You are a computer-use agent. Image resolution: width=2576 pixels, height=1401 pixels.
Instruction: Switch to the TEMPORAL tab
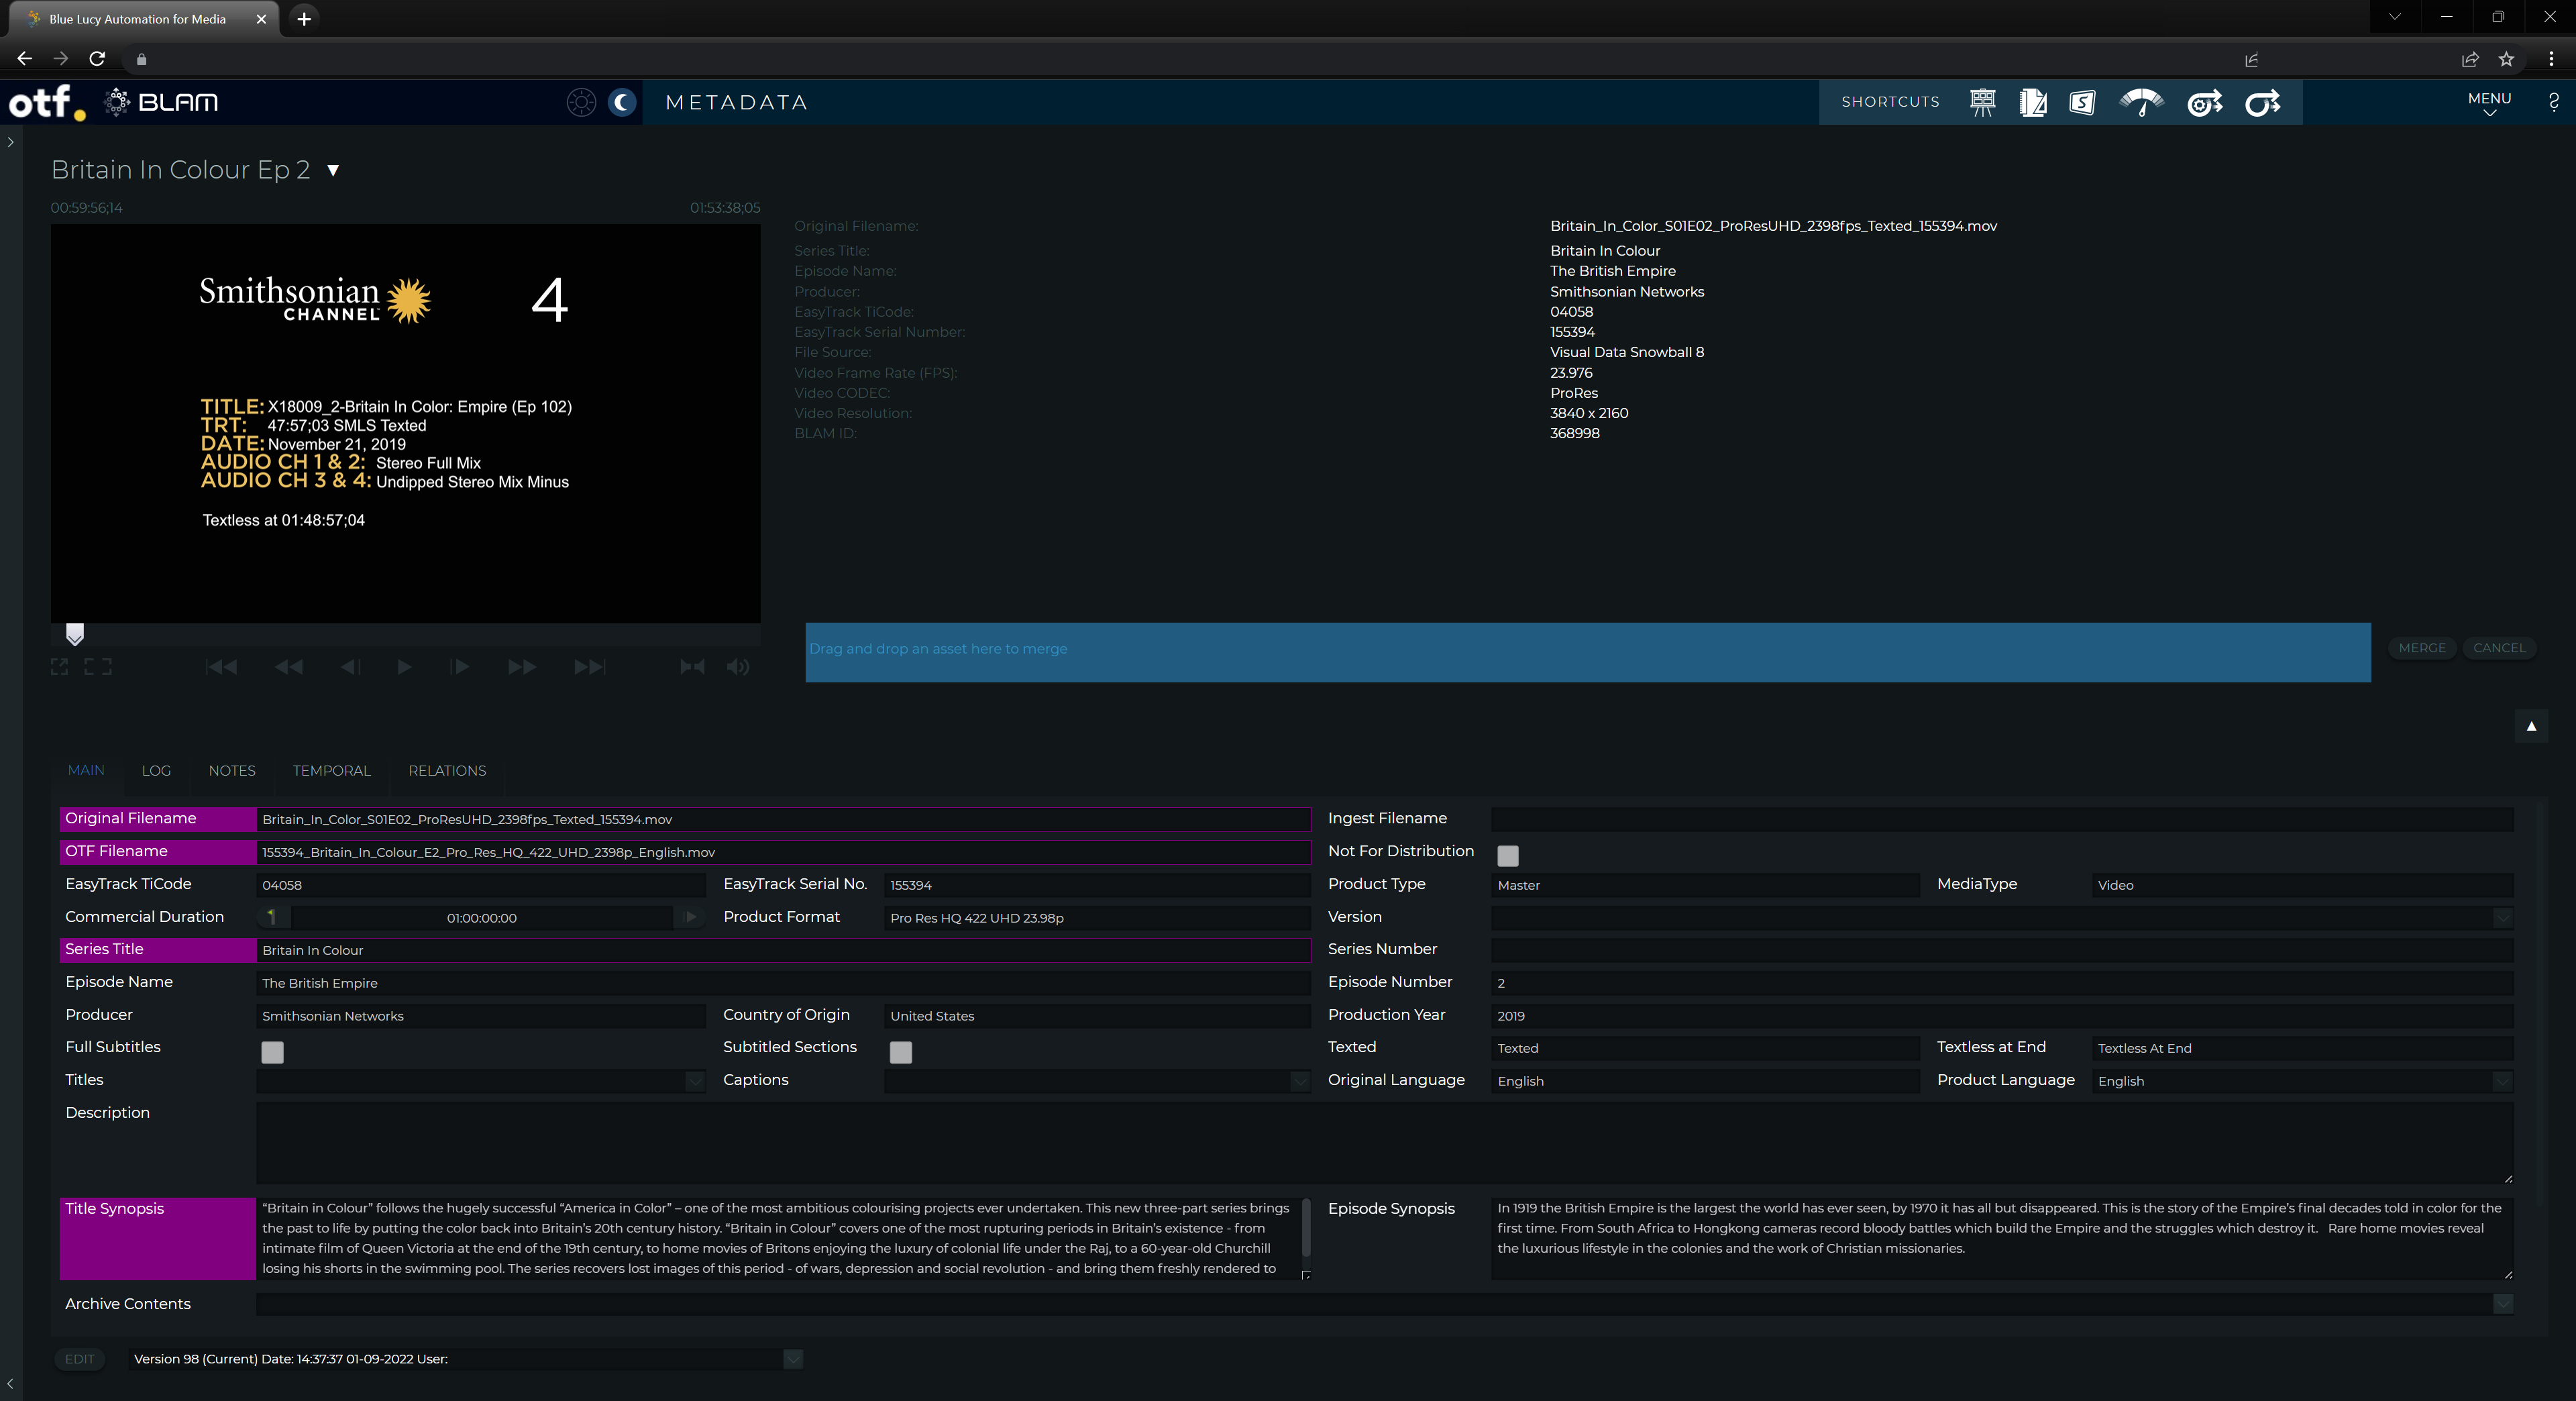pyautogui.click(x=331, y=771)
